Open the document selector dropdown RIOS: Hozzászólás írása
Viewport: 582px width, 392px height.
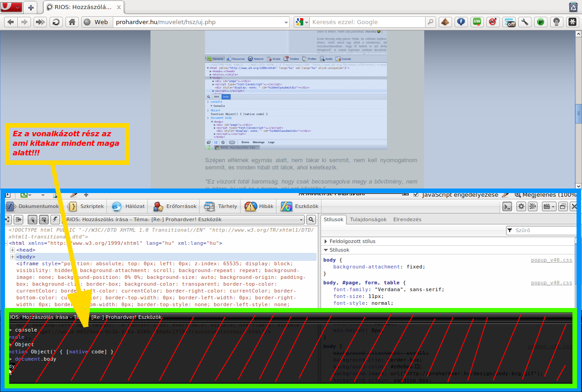point(184,220)
